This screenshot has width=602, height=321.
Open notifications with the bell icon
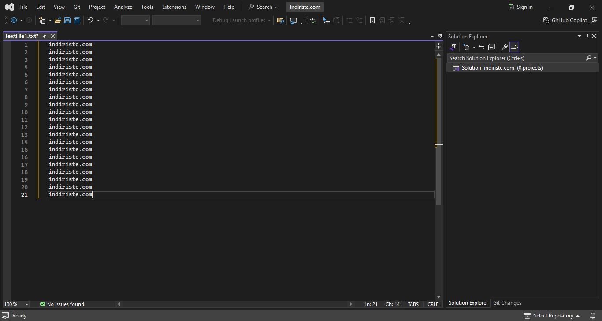click(593, 316)
